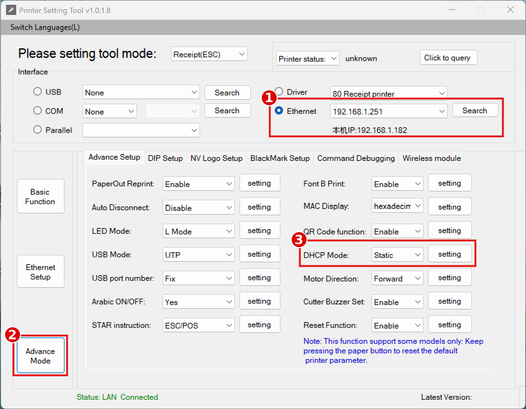Click the USB Search button
The image size is (526, 409).
pos(227,93)
